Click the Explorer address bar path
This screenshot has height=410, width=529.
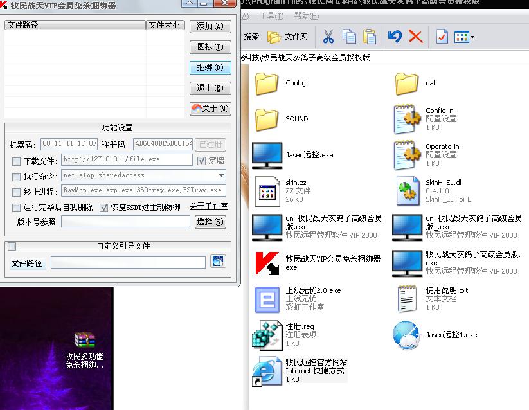pos(384,58)
